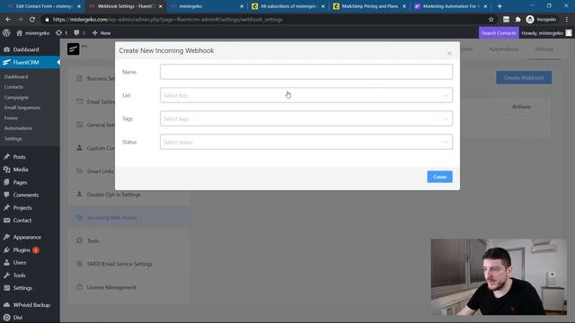Open FluentCRM Automations submenu
Image resolution: width=575 pixels, height=323 pixels.
18,128
